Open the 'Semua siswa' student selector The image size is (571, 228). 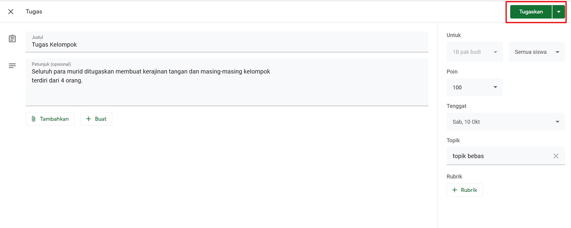coord(536,52)
